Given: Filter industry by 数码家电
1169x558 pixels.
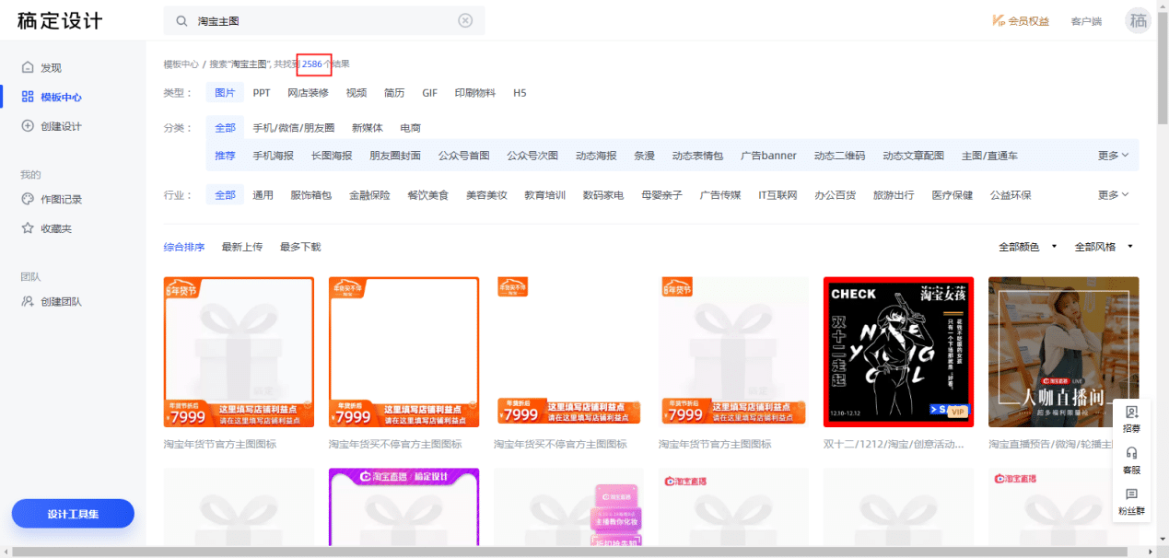Looking at the screenshot, I should click(603, 195).
